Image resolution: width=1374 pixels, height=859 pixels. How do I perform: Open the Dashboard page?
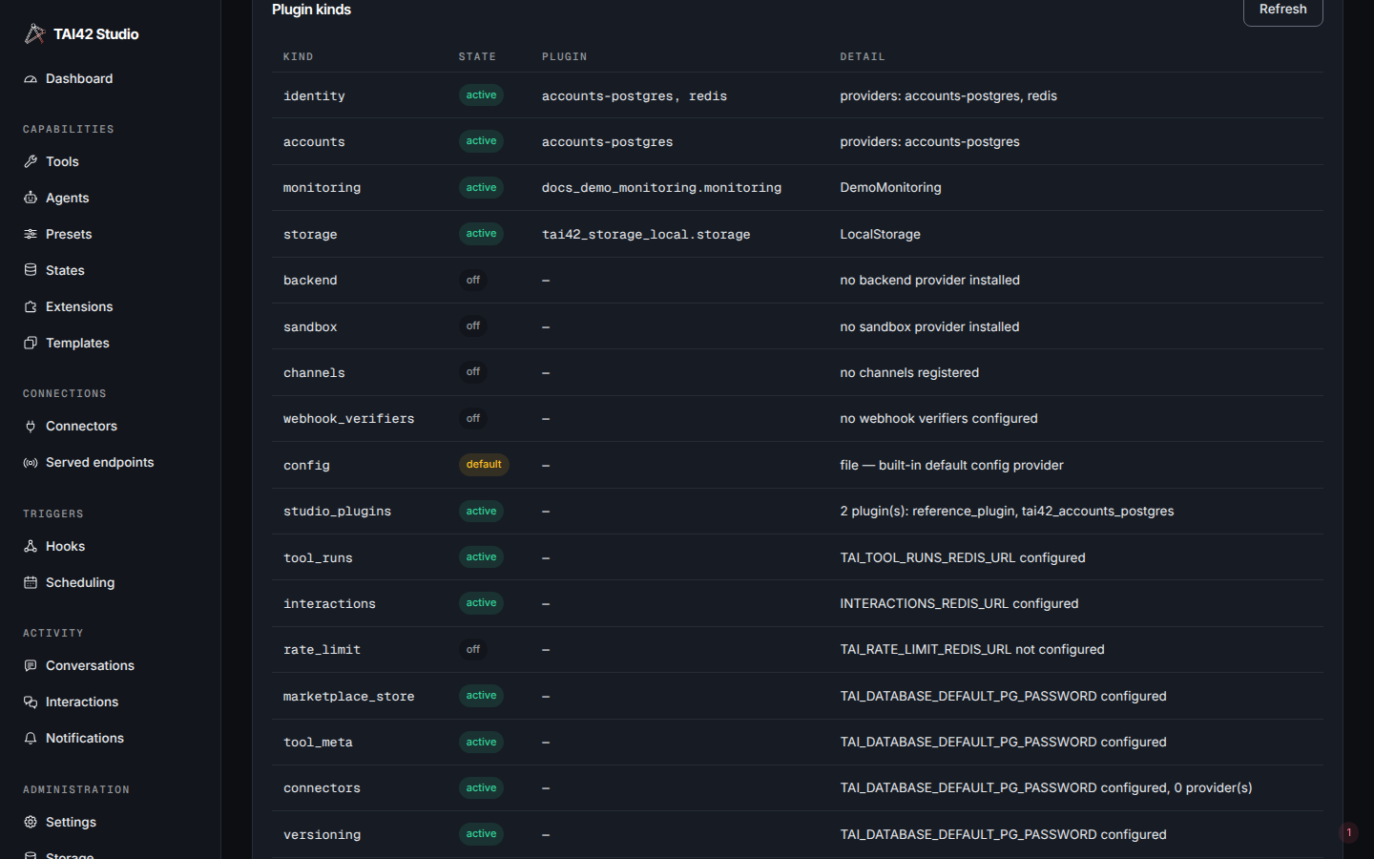79,79
